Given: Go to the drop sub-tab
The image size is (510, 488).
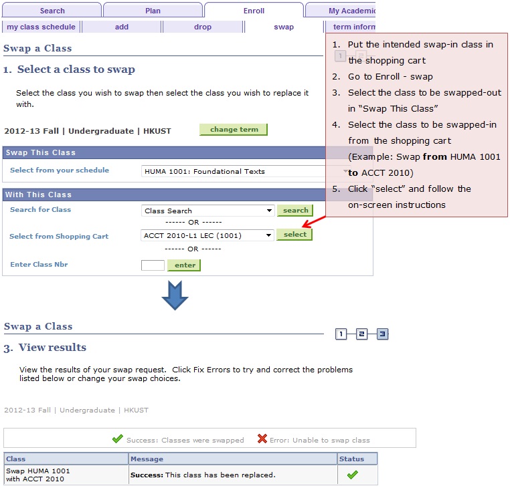Looking at the screenshot, I should click(x=202, y=27).
